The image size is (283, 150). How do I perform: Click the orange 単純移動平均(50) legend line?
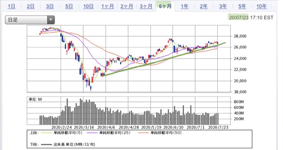pyautogui.click(x=143, y=133)
